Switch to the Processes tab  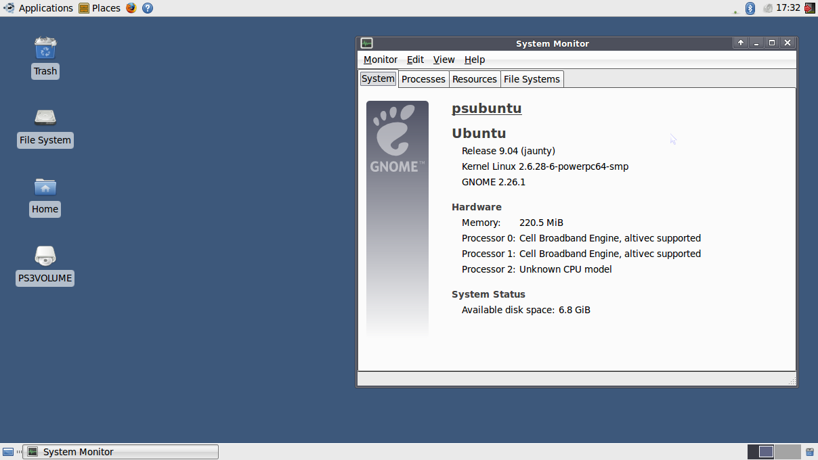[423, 79]
